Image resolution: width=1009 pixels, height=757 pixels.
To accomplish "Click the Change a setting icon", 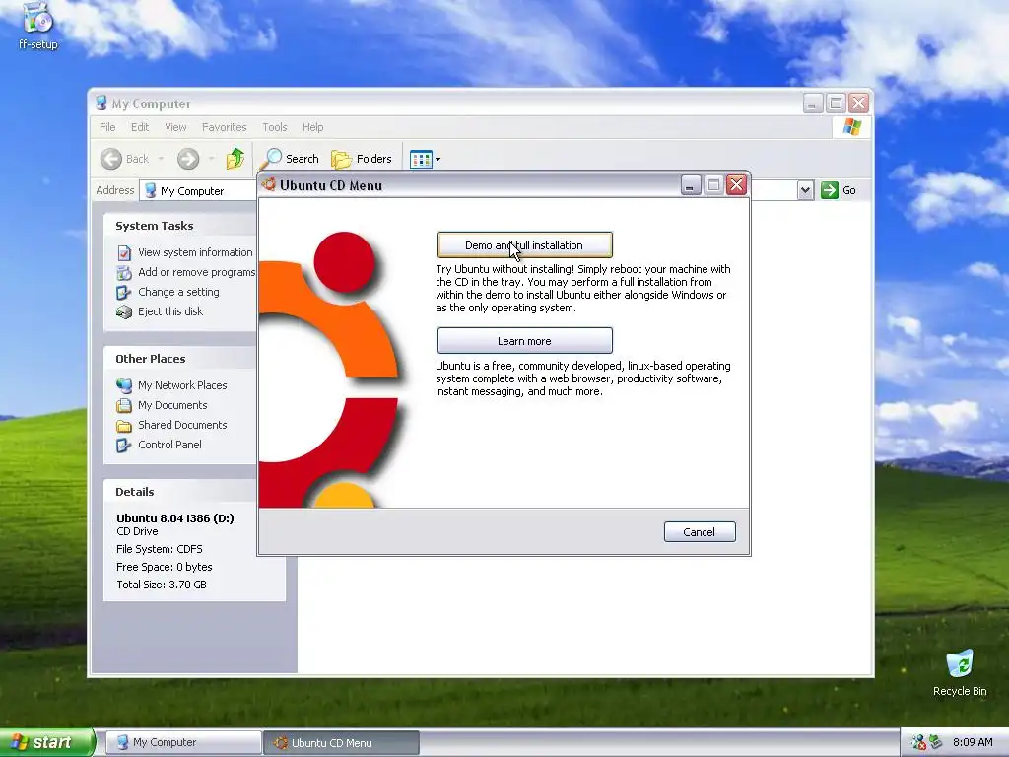I will coord(124,292).
